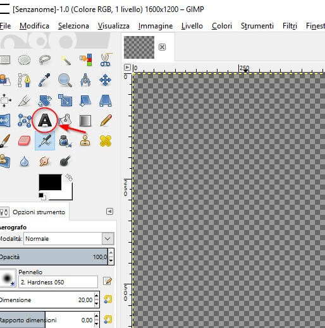Click the brush name field Hardness 050
The width and height of the screenshot is (325, 328).
(x=58, y=282)
